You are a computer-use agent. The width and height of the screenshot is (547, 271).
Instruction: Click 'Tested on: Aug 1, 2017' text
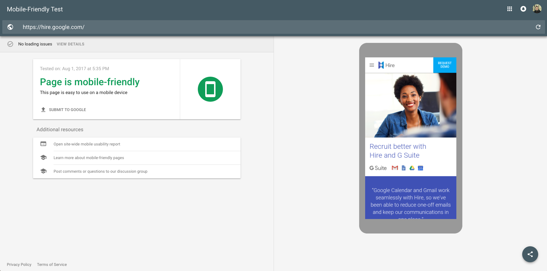(x=74, y=69)
